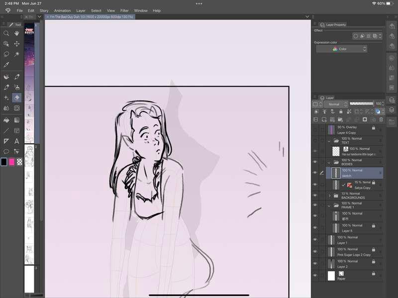The height and width of the screenshot is (298, 398).
Task: Switch to I'm The Bad Guy Dub canvas tab
Action: tap(90, 17)
